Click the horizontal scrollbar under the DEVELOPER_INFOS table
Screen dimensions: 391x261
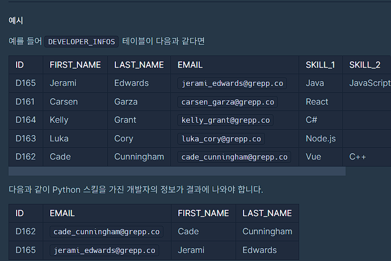click(177, 171)
